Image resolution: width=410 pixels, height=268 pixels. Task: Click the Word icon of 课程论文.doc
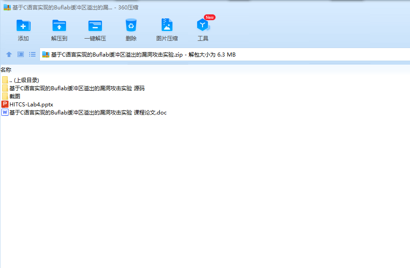pos(4,112)
